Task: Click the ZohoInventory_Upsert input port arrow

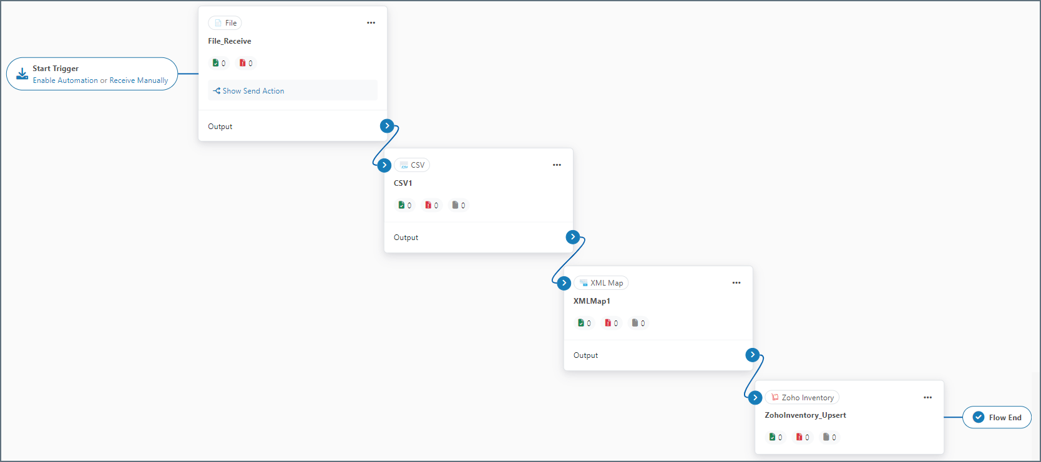Action: [x=755, y=397]
